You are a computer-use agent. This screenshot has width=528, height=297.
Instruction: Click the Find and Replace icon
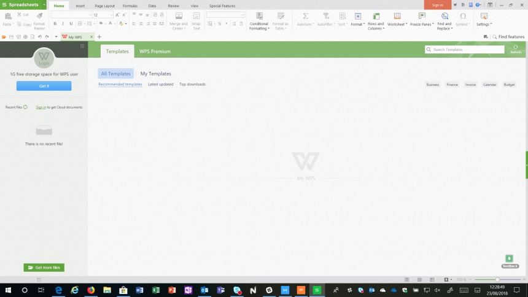pos(445,16)
